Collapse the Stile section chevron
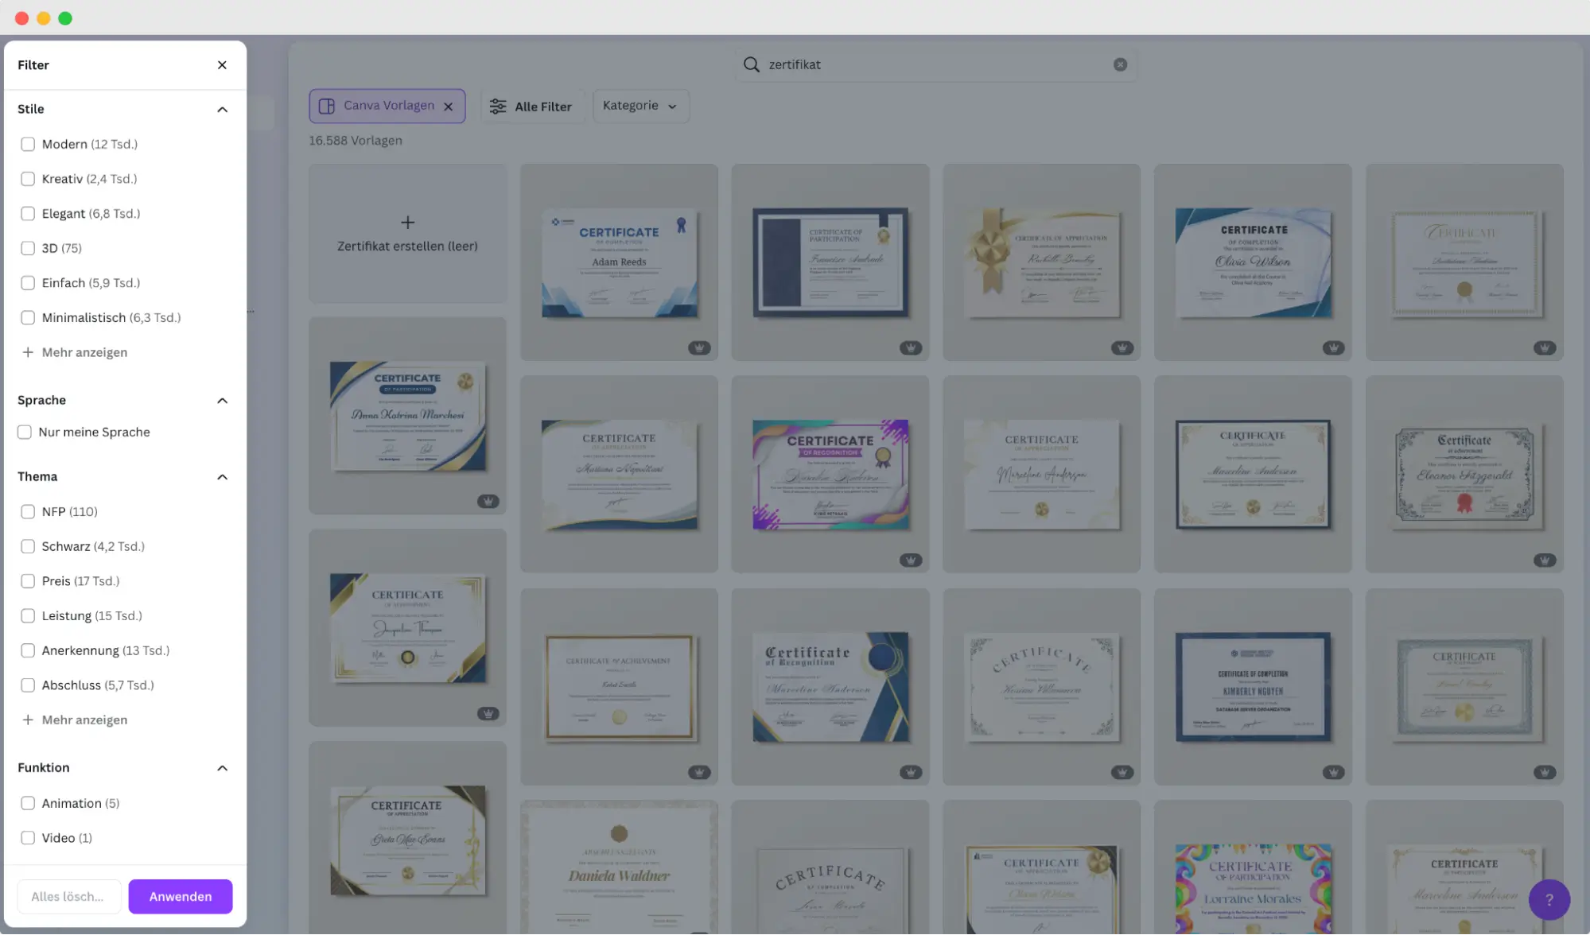 click(x=223, y=109)
